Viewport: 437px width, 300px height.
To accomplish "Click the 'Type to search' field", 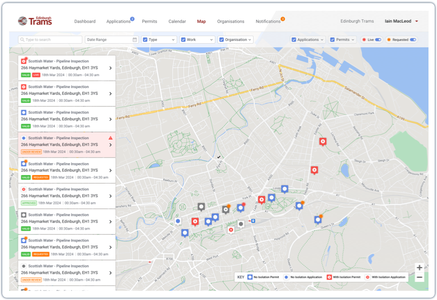I will [x=50, y=40].
